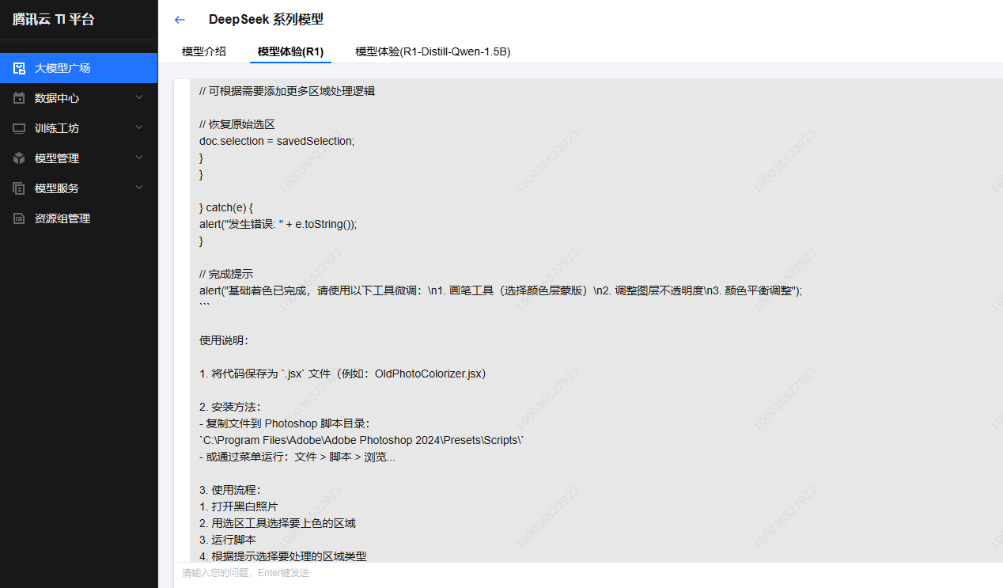Click the 腾讯云 TI 平台 logo
Screen dimensions: 1003x588
coord(53,20)
